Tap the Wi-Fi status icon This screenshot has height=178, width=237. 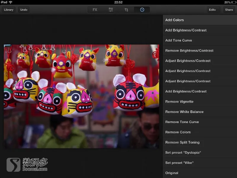click(11, 2)
